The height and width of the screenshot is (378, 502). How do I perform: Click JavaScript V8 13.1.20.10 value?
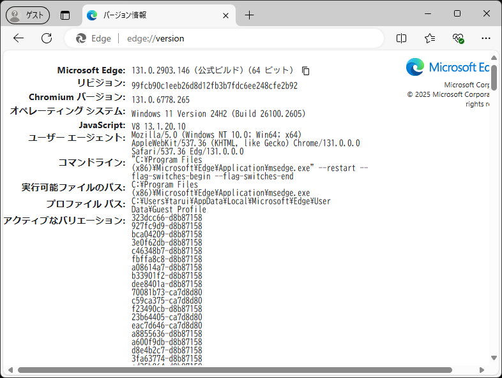point(158,126)
